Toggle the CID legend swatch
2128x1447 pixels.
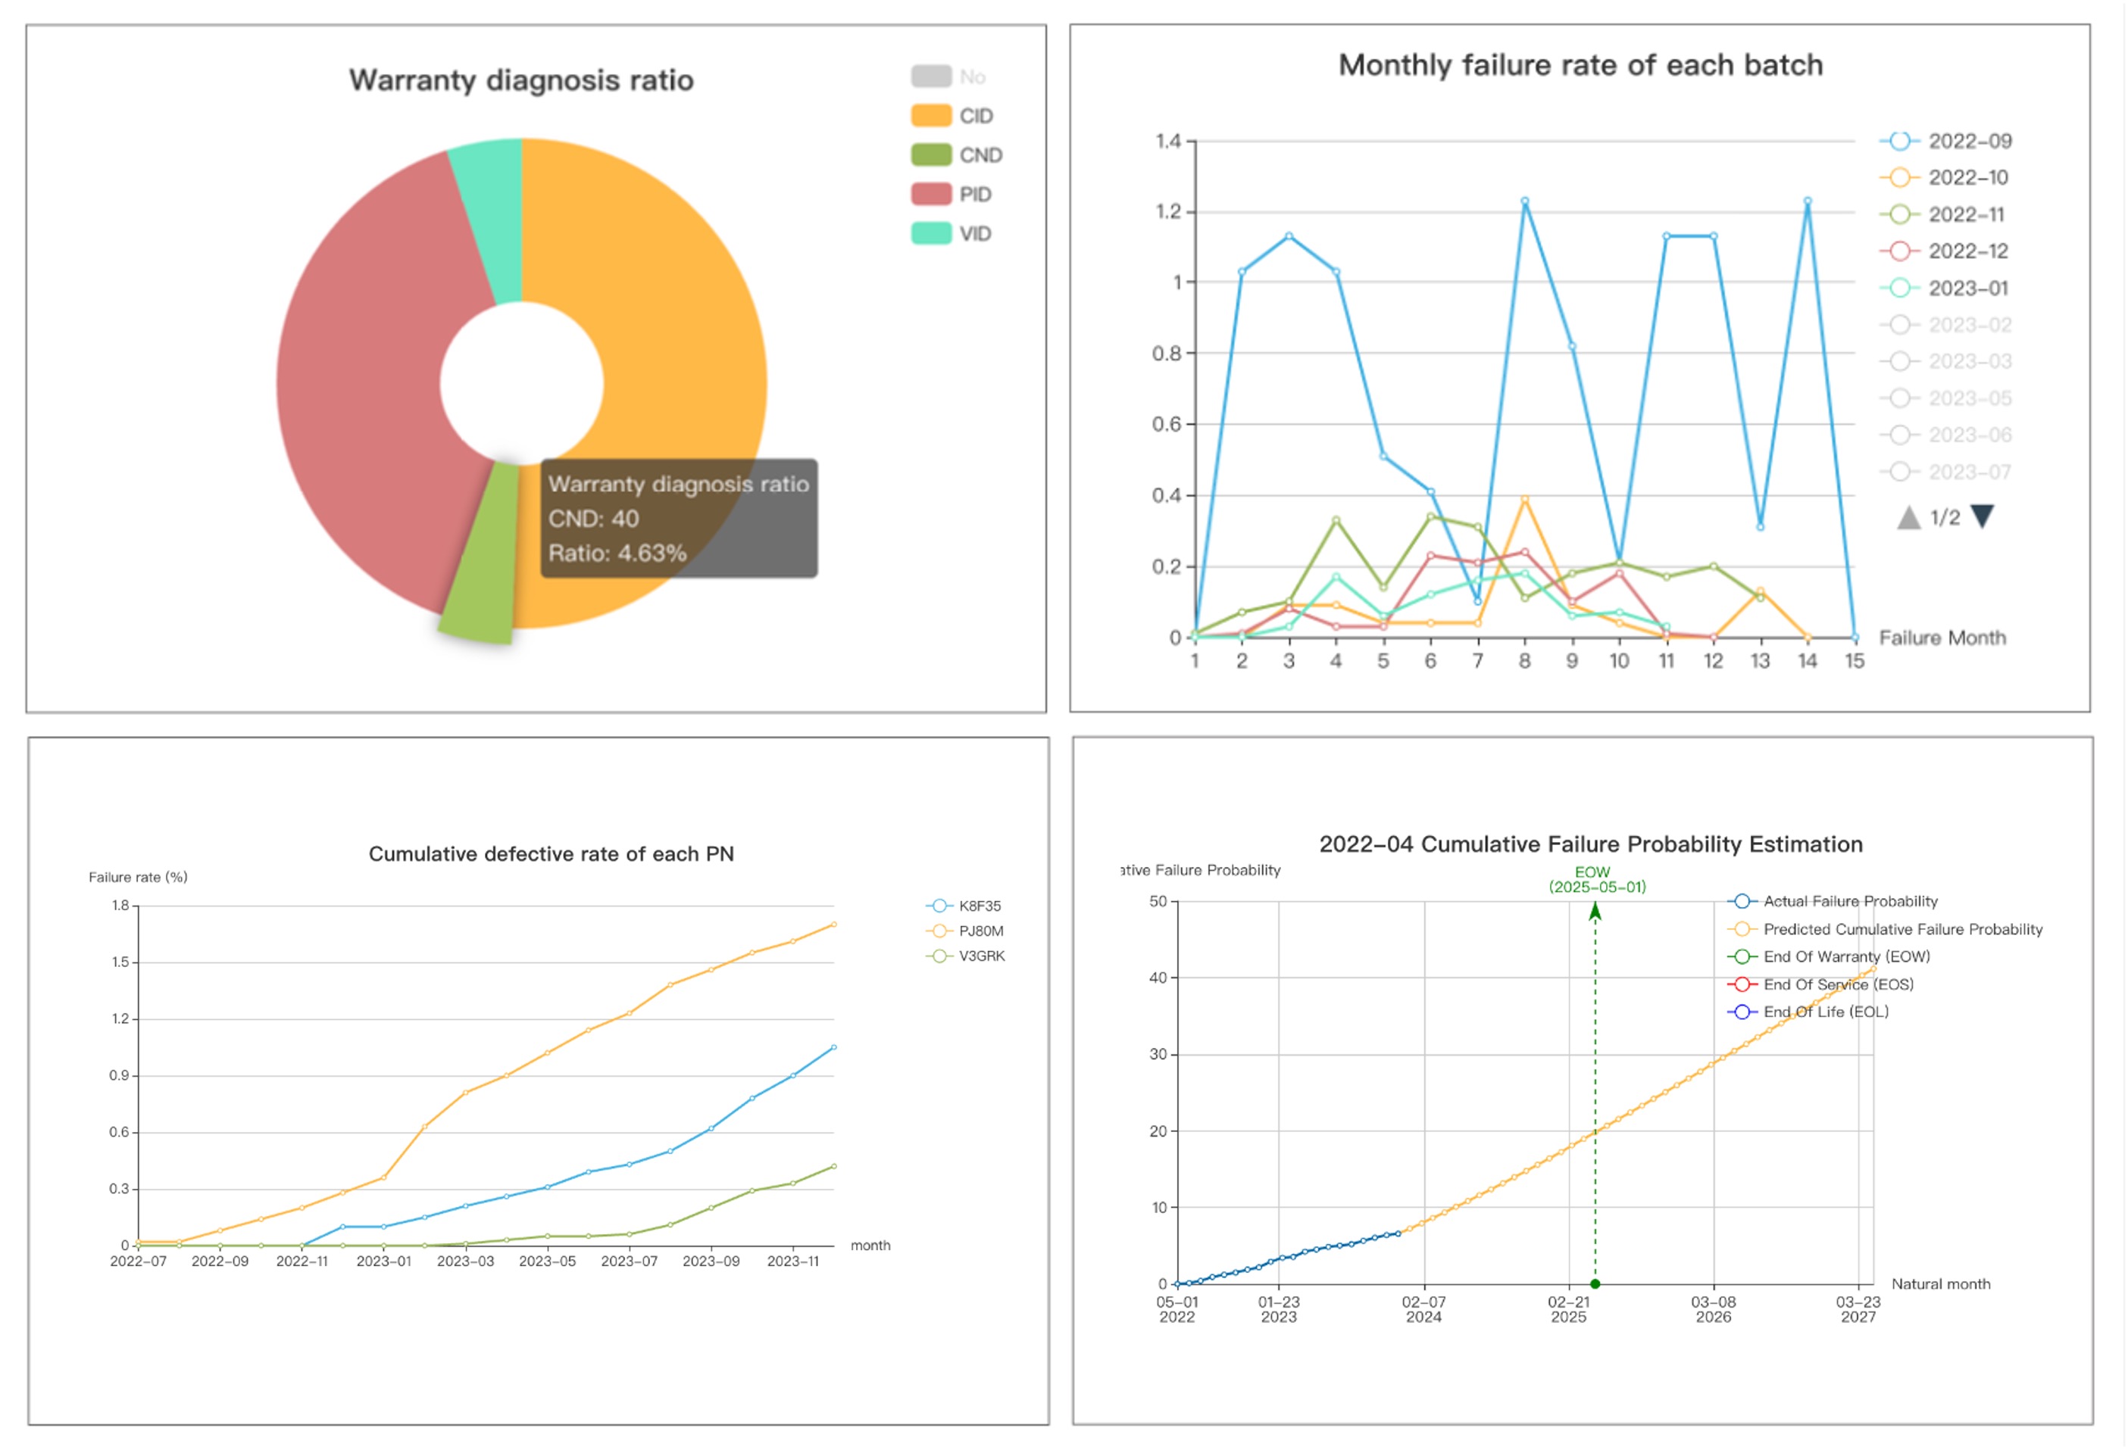pyautogui.click(x=930, y=115)
